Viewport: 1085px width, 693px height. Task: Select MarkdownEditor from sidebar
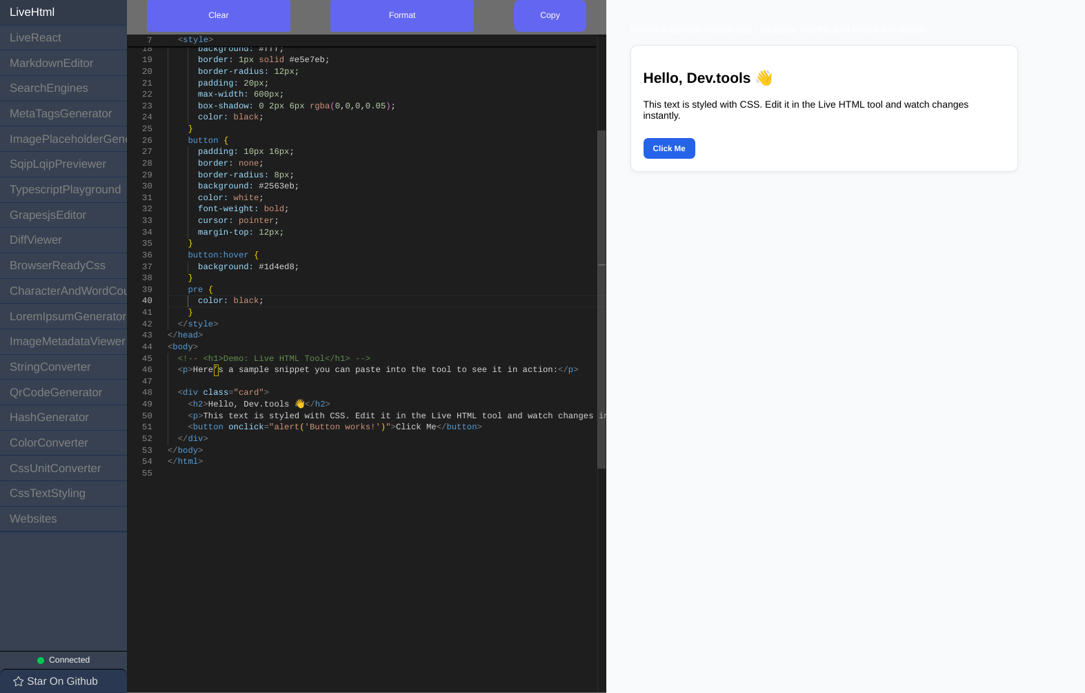click(x=63, y=64)
